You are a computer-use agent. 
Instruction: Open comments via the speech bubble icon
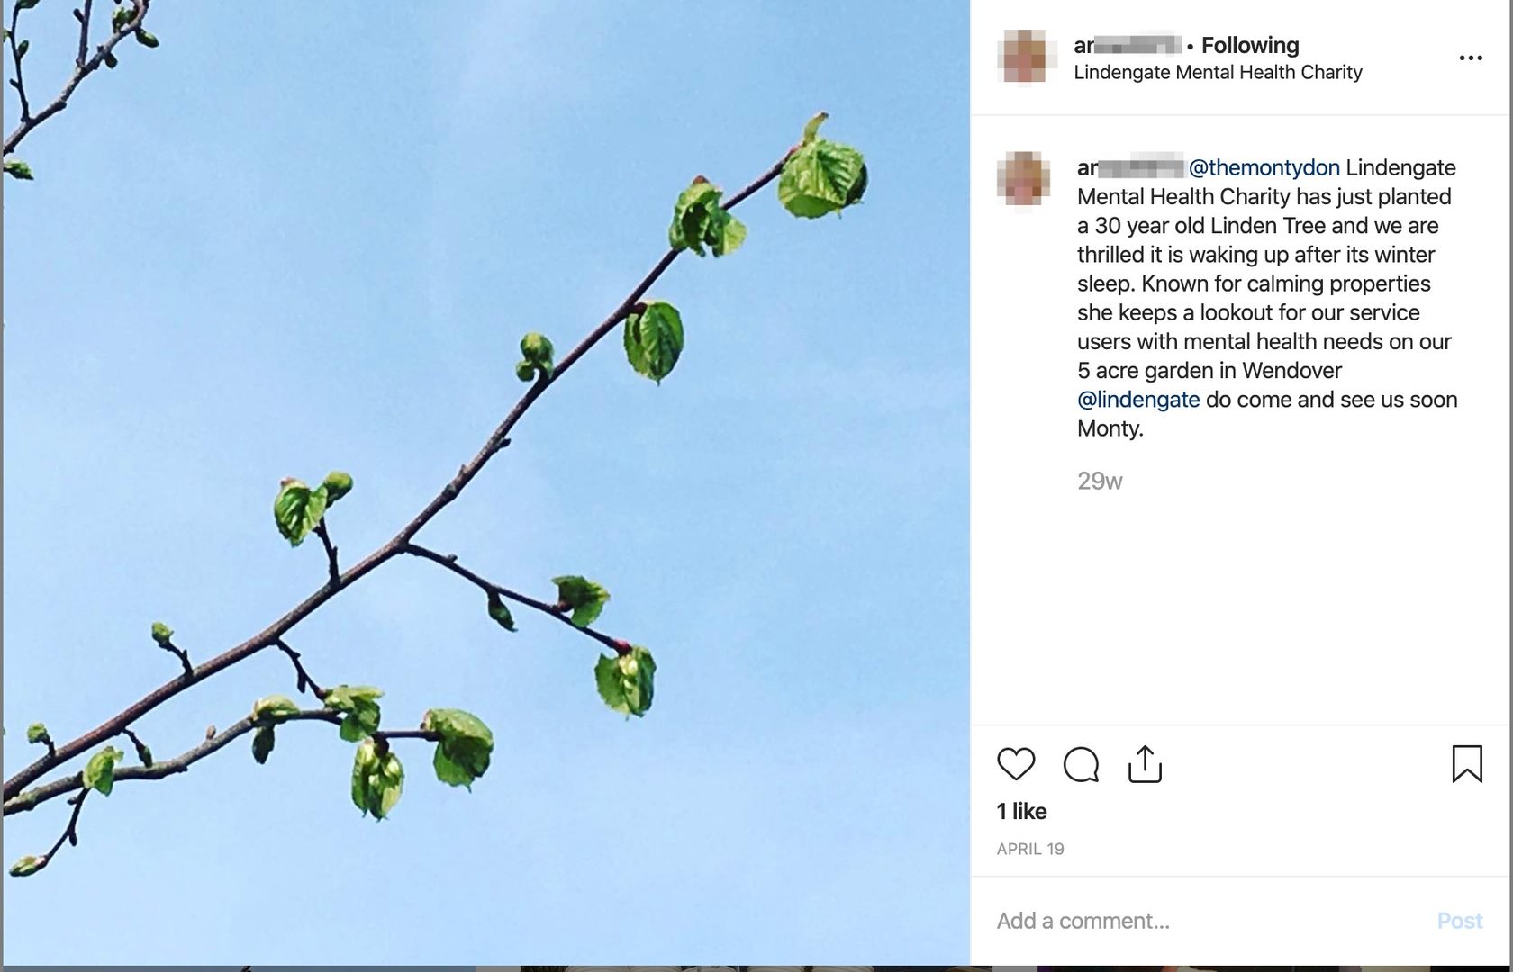[x=1081, y=764]
